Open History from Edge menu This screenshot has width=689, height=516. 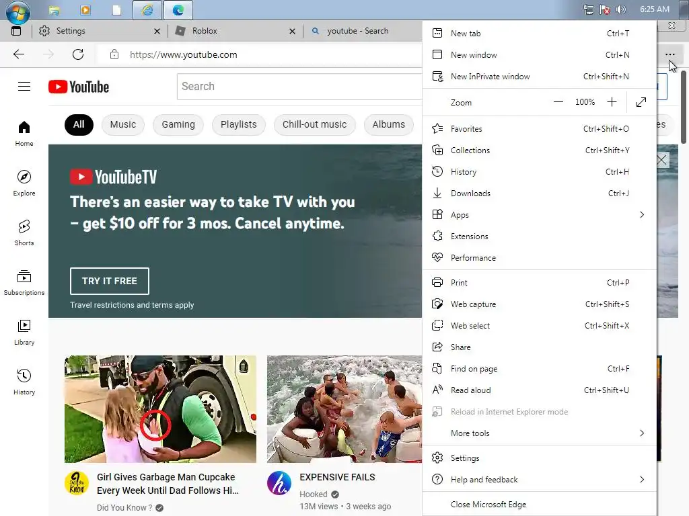tap(539, 171)
